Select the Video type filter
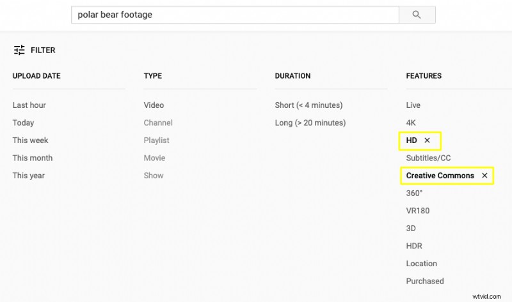512x302 pixels. [x=154, y=105]
